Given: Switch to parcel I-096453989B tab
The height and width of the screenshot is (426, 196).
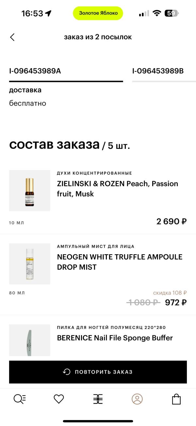Looking at the screenshot, I should (158, 71).
